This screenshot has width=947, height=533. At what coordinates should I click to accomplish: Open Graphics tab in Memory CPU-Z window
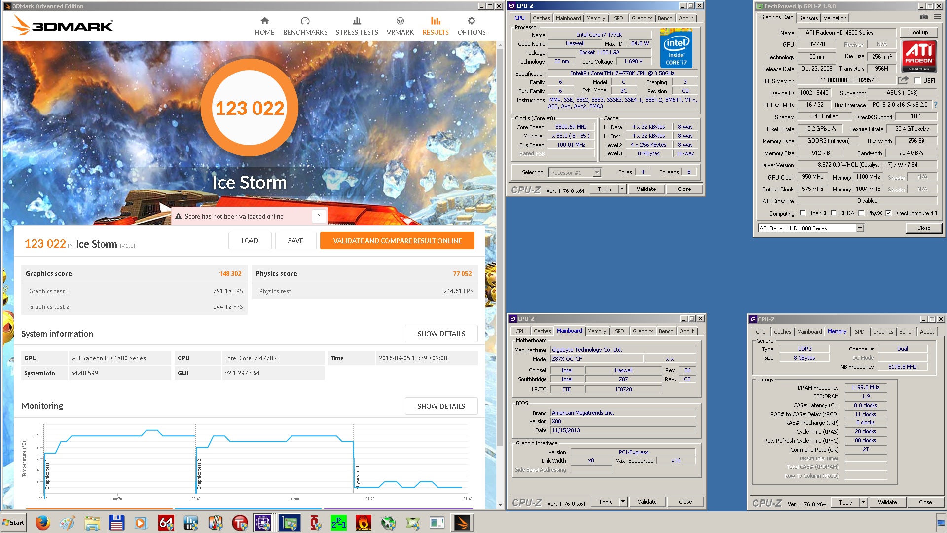click(883, 332)
